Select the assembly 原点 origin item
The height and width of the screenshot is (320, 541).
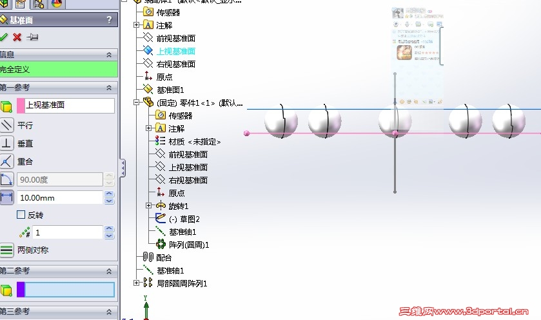tap(164, 77)
